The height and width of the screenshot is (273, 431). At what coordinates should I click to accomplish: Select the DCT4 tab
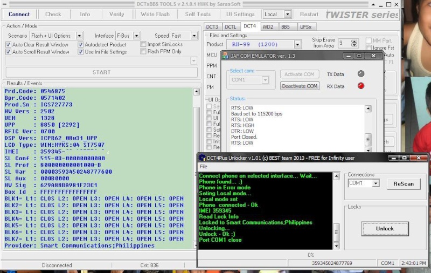pos(249,26)
